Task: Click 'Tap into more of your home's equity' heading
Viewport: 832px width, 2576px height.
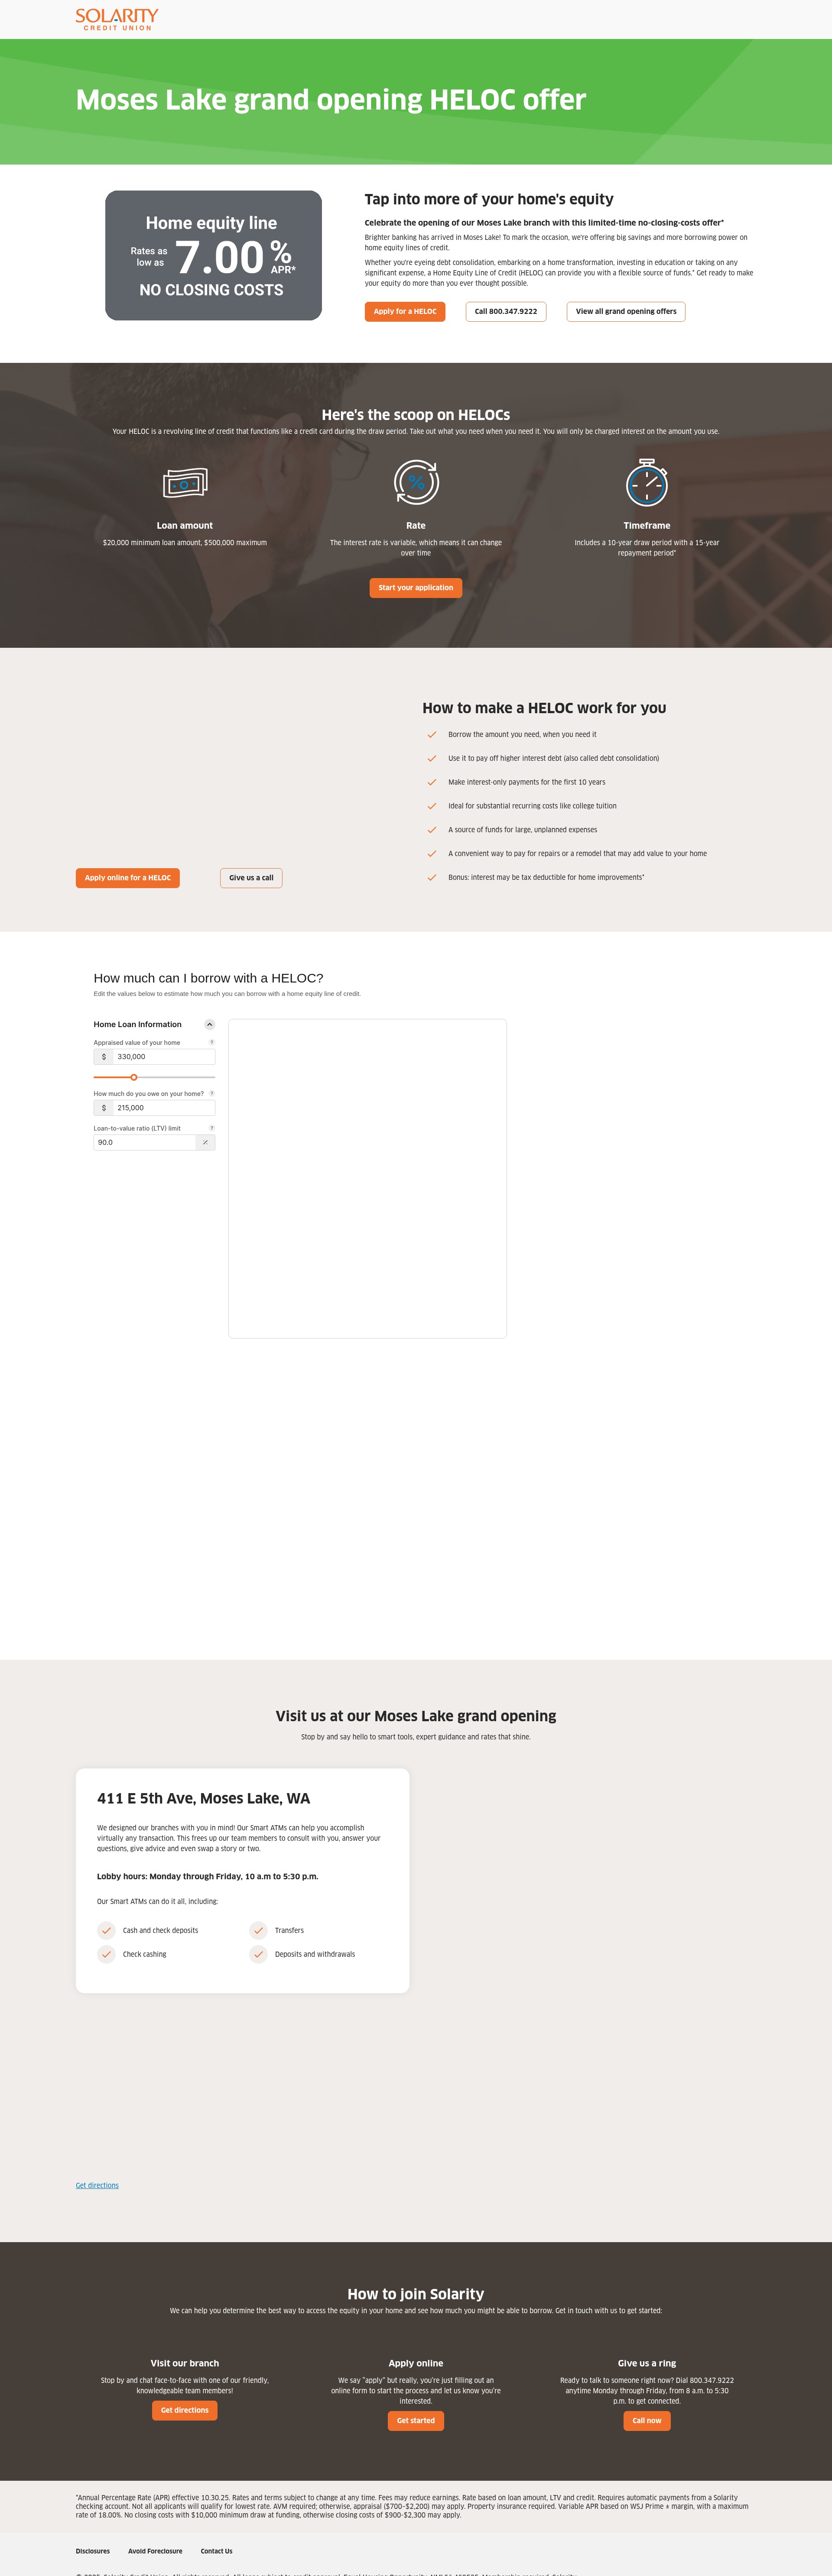Action: point(489,199)
